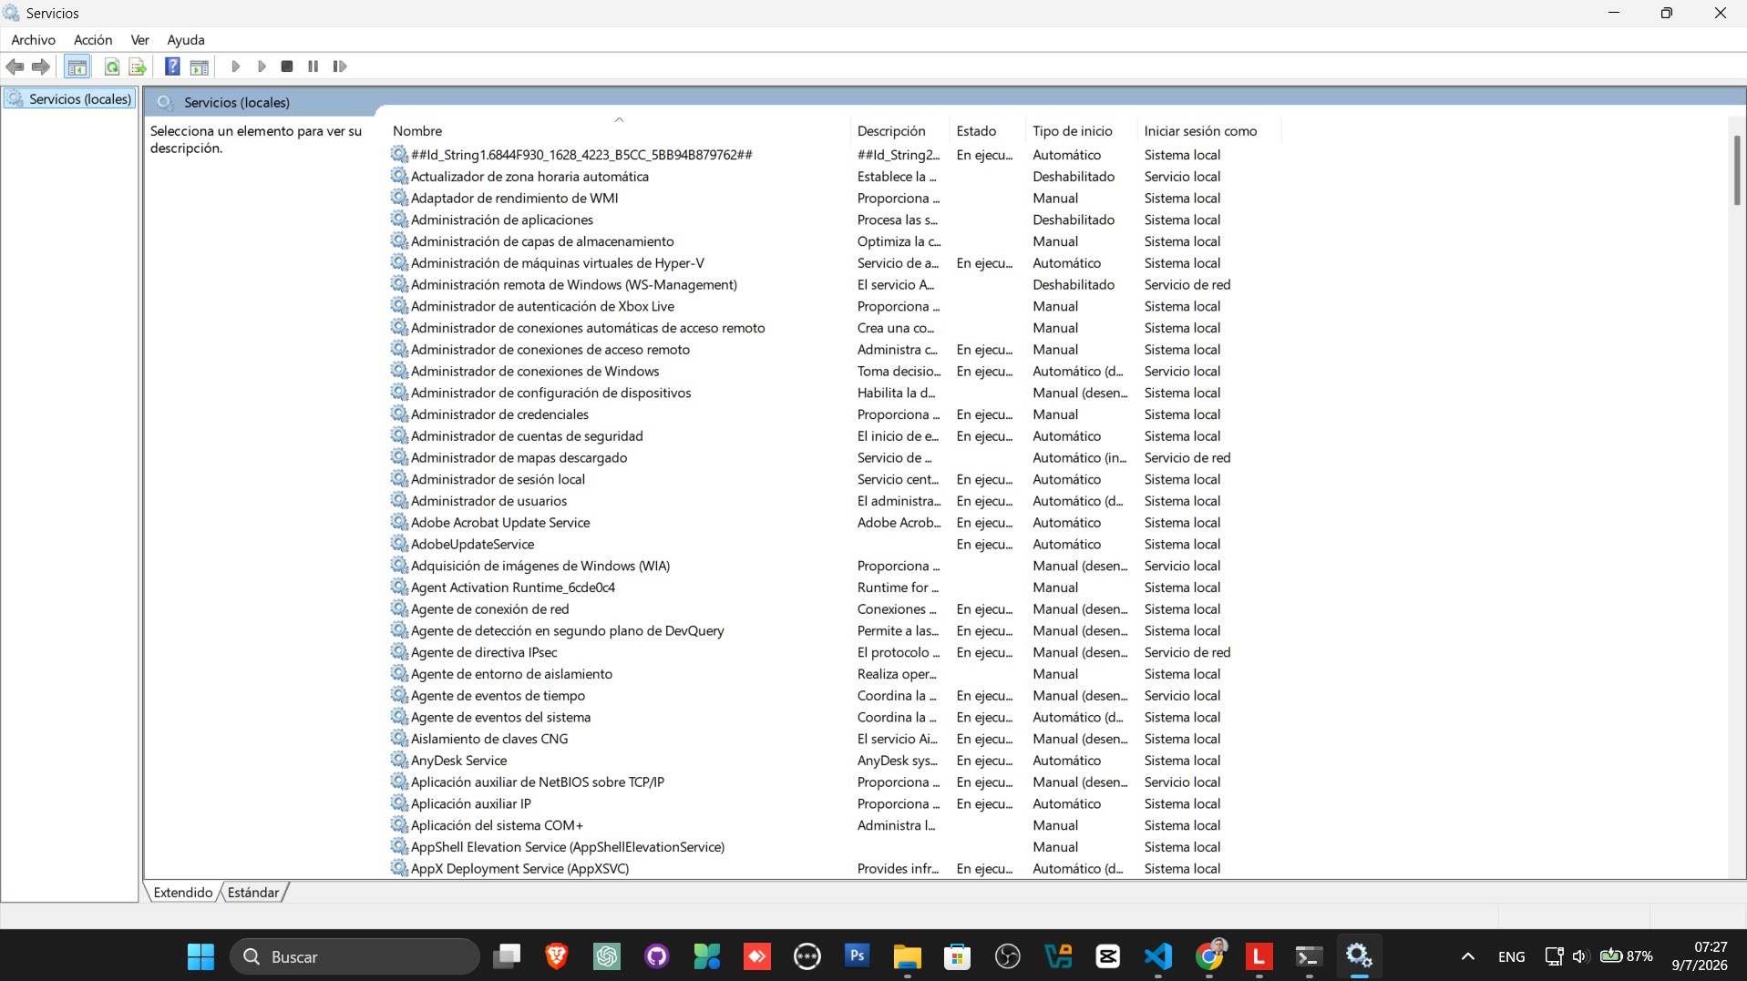Sort by Tipo de inicio column
The width and height of the screenshot is (1747, 981).
point(1082,131)
